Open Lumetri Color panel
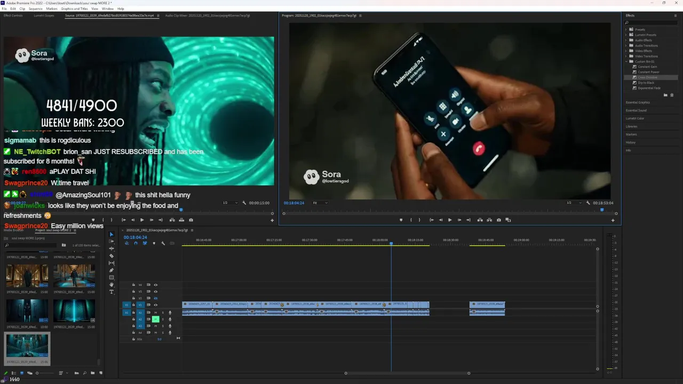 click(635, 118)
